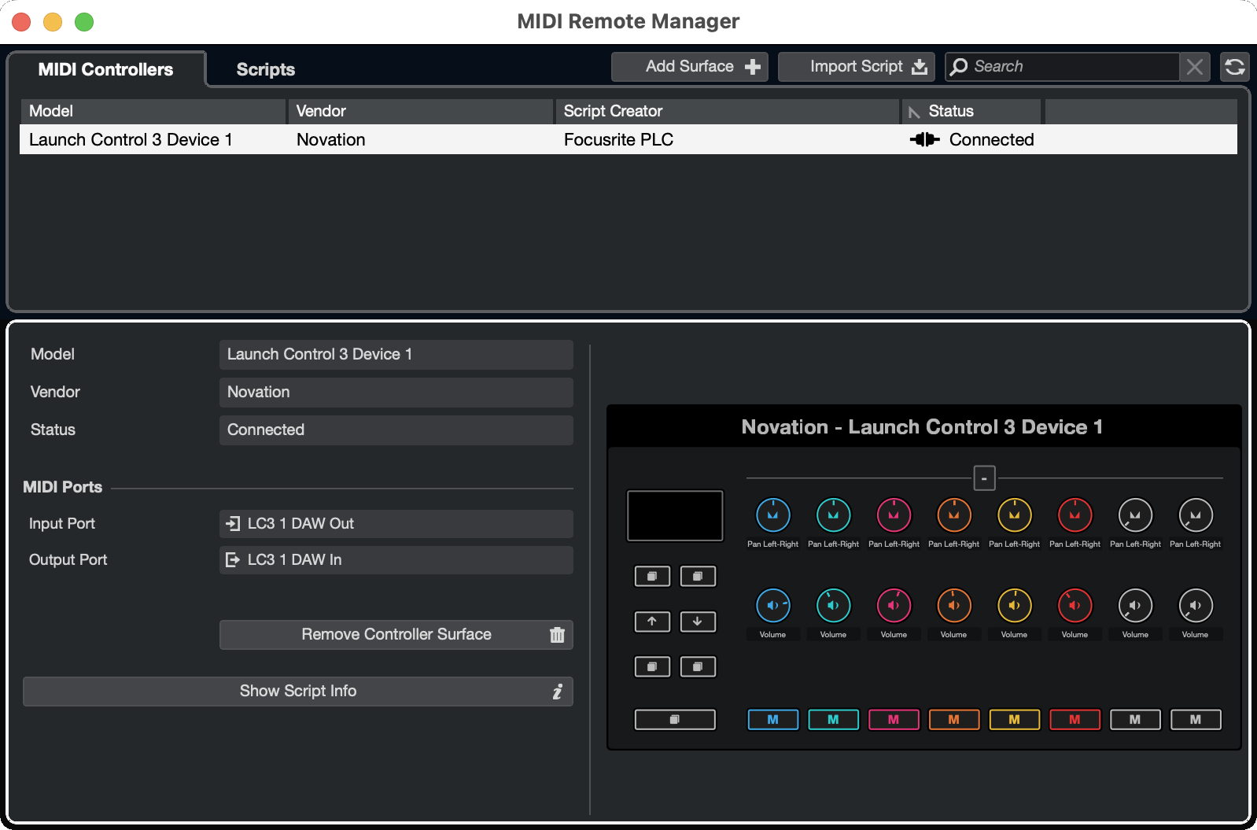Image resolution: width=1257 pixels, height=830 pixels.
Task: Click the pink Pan Left-Right knob
Action: coord(894,515)
